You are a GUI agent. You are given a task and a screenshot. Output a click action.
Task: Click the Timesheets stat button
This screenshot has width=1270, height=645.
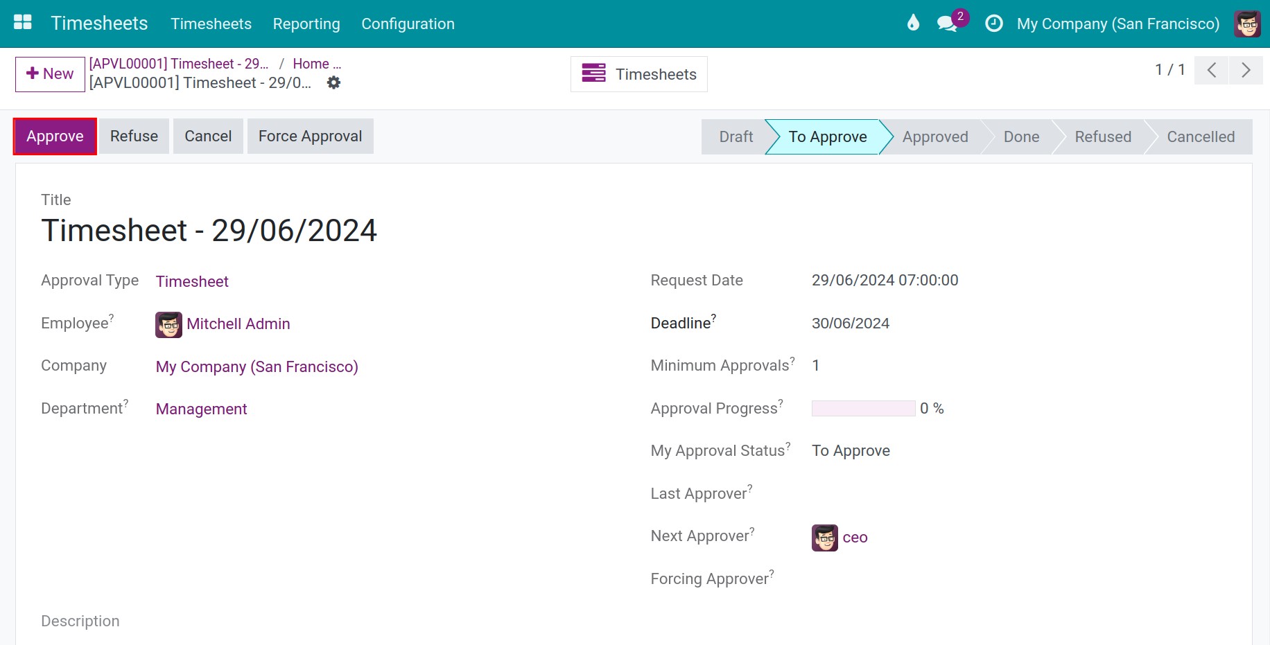[638, 74]
